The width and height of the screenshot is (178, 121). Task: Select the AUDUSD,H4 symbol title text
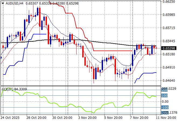coord(15,3)
